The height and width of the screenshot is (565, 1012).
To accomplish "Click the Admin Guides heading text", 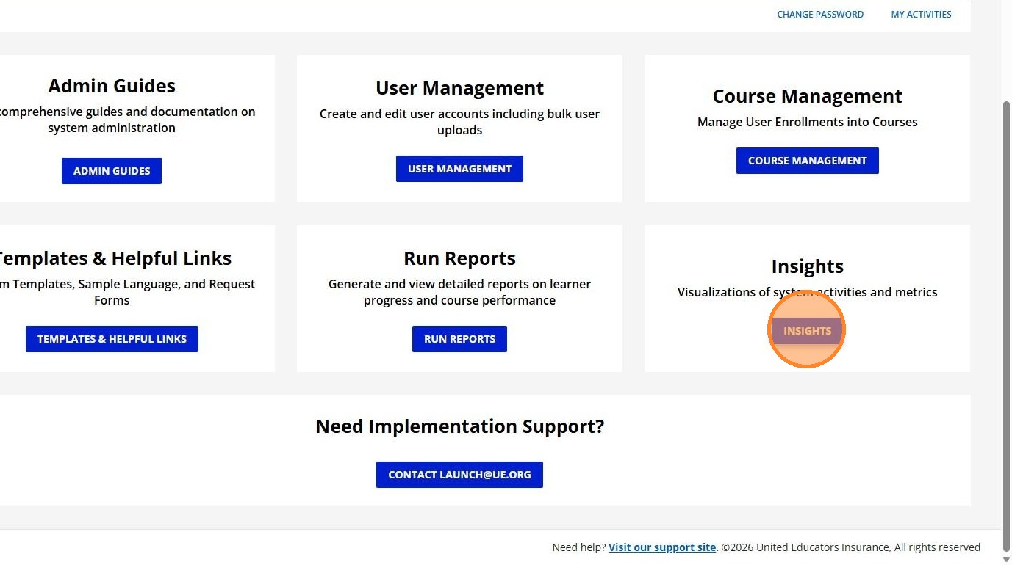I will pos(112,86).
